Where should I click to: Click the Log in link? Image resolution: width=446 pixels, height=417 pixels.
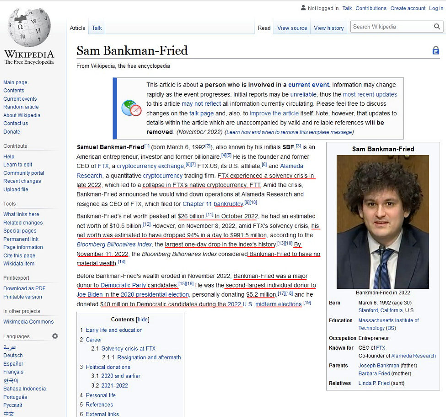tap(436, 8)
